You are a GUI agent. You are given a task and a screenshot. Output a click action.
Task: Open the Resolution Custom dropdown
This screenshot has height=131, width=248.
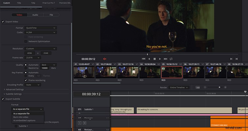click(41, 48)
